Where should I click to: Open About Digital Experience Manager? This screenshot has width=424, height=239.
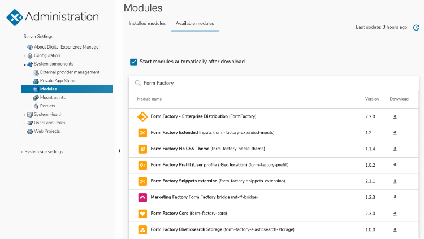67,47
